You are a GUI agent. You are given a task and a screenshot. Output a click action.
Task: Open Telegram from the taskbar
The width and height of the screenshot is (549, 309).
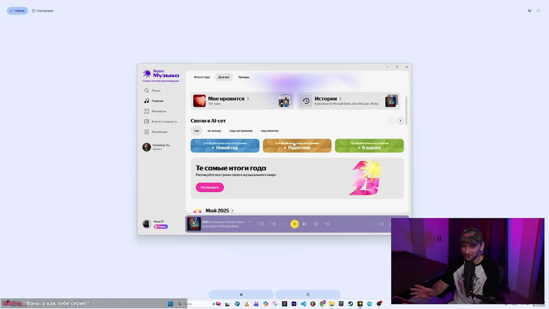click(369, 304)
